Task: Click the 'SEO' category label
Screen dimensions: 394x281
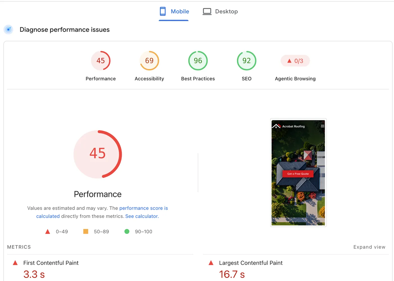Action: pos(247,79)
